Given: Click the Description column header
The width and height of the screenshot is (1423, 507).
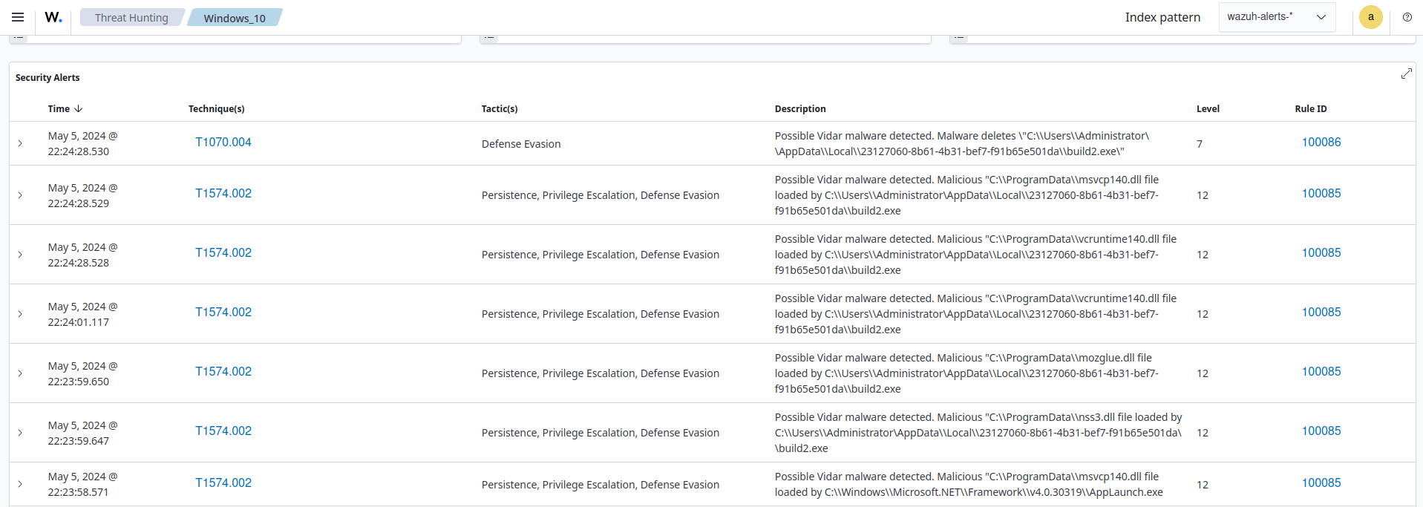Looking at the screenshot, I should [799, 109].
